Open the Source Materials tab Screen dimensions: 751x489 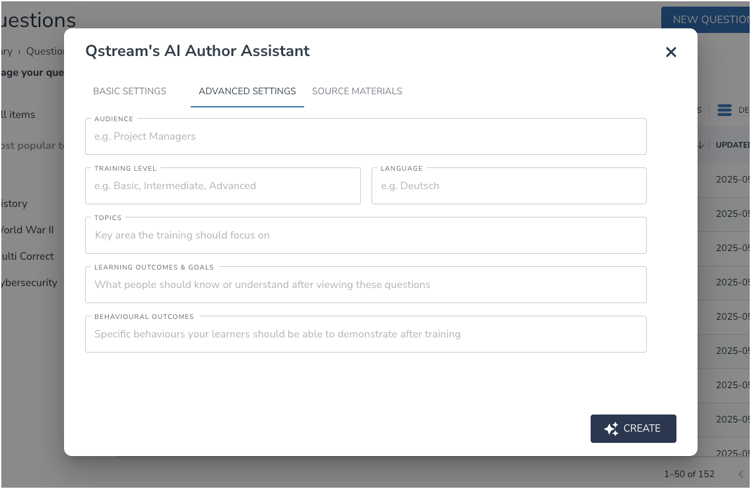[357, 91]
